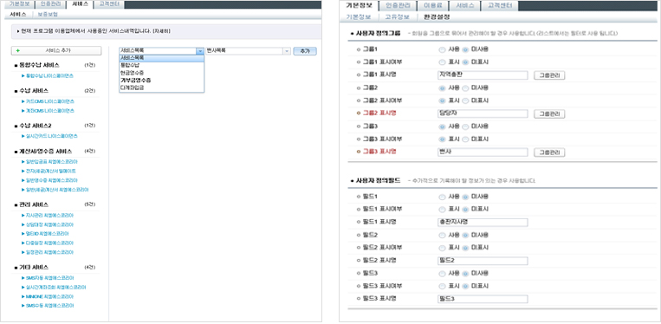
Task: Select 사용 radio for 필드3
Action: (442, 273)
